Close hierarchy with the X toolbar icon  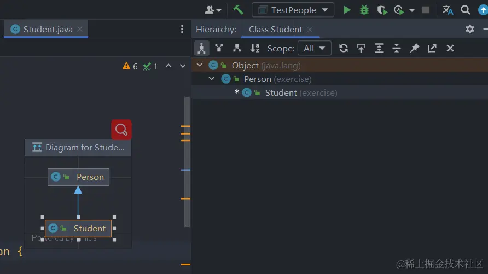point(450,48)
